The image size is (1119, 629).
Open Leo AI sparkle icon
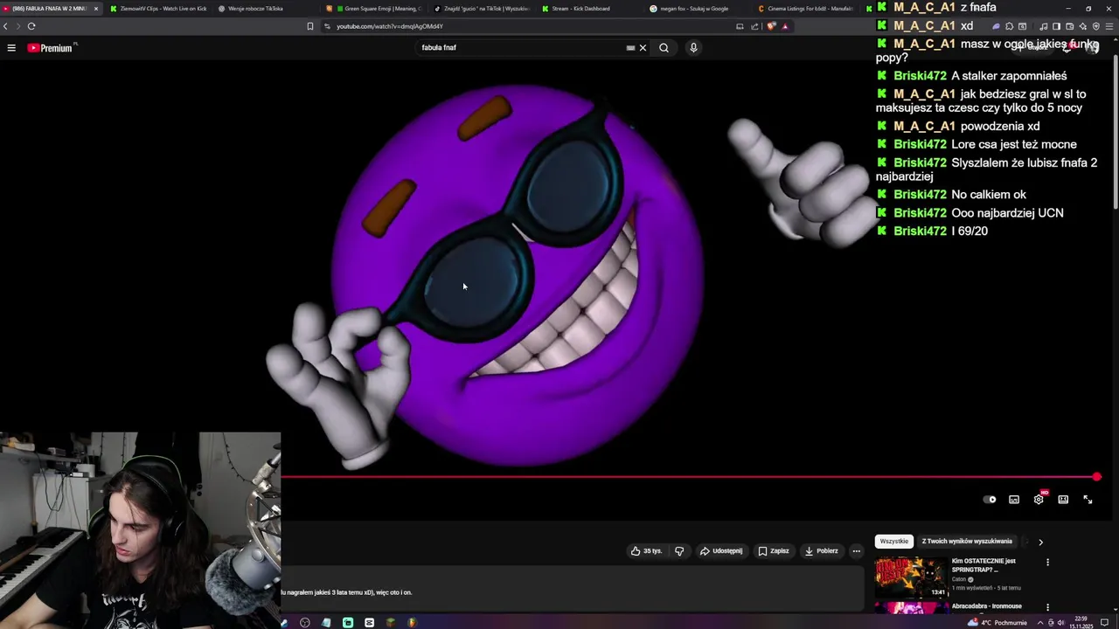point(1083,26)
